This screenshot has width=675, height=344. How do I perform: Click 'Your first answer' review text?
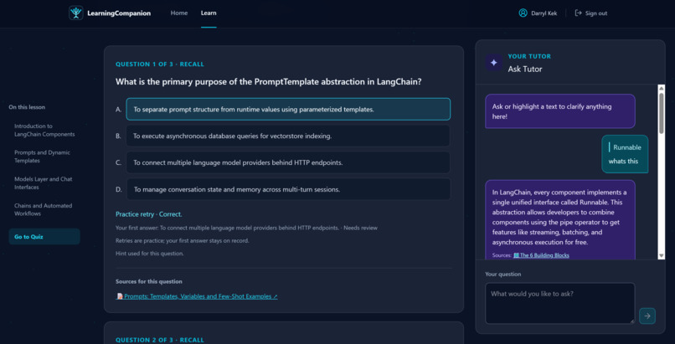coord(247,228)
